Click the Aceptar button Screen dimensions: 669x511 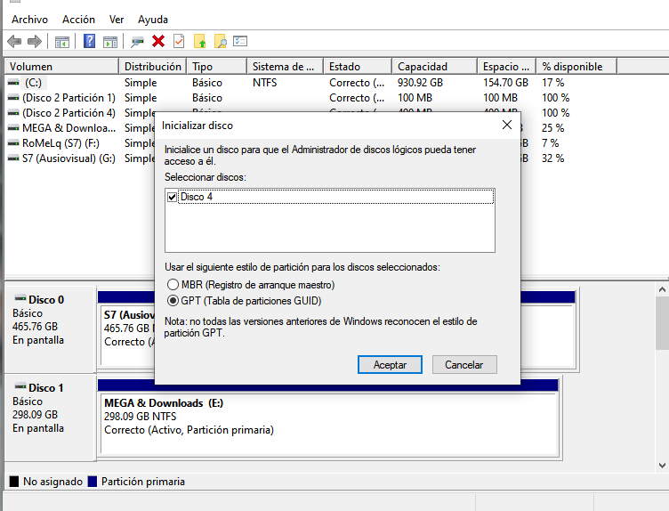point(390,365)
